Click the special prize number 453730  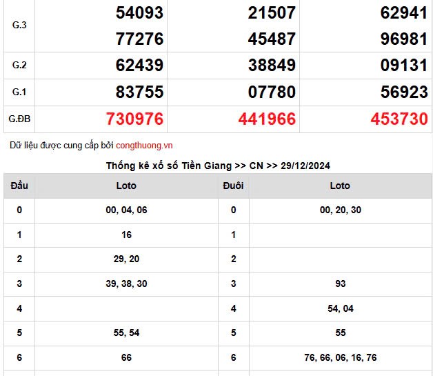click(x=399, y=119)
